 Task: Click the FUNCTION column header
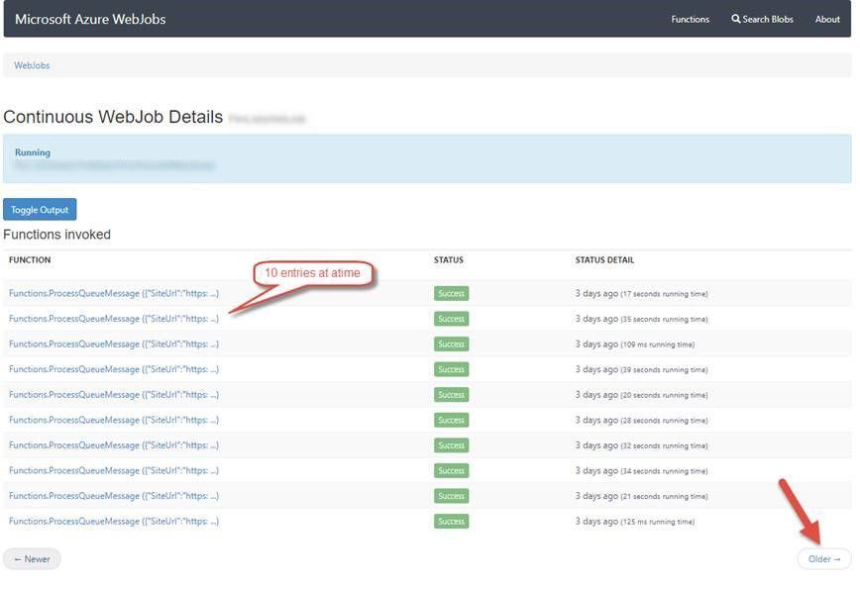pyautogui.click(x=30, y=259)
